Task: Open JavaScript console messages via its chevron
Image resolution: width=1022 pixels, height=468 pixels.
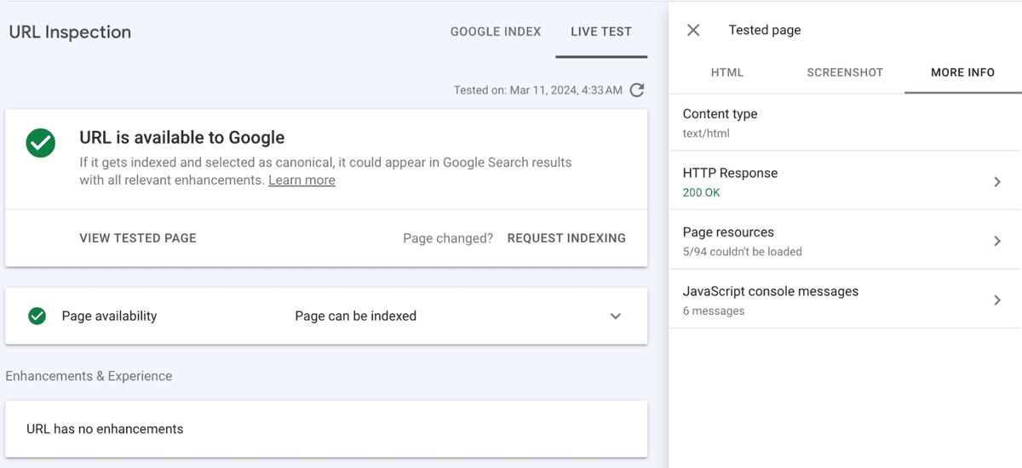Action: coord(996,300)
